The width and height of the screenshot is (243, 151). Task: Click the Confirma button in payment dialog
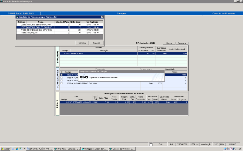pyautogui.click(x=82, y=43)
